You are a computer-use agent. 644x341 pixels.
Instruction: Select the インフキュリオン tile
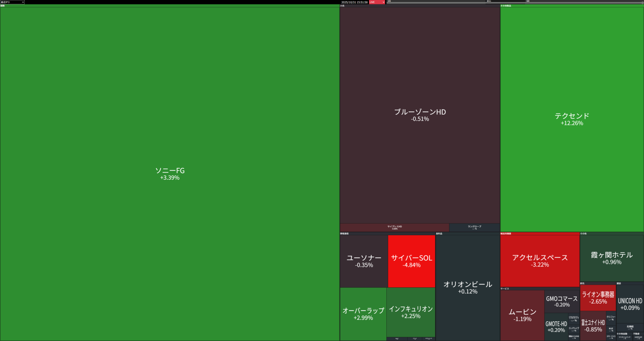411,312
